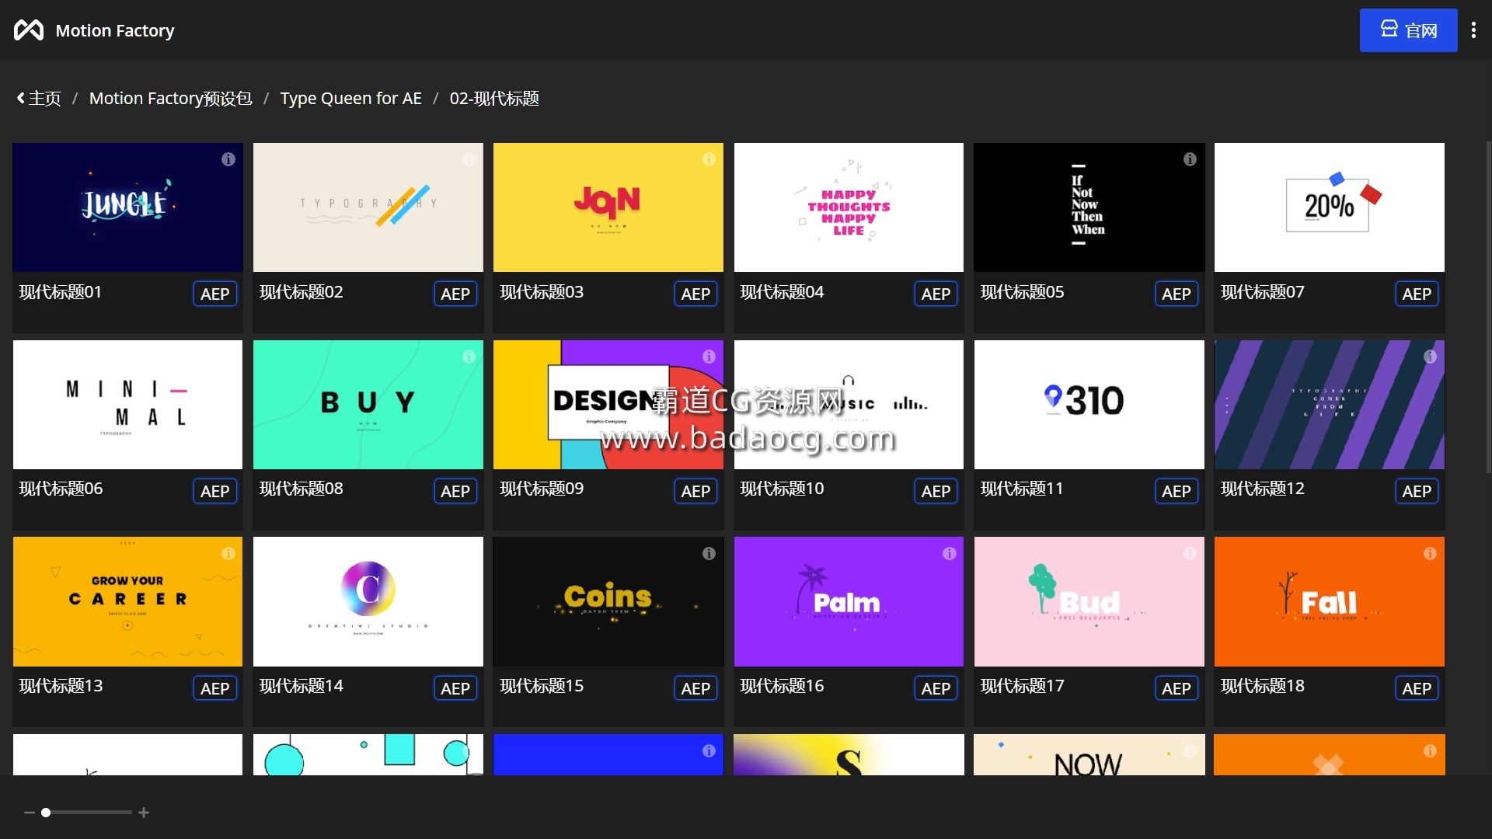Select the JOIN yellow preset thumbnail
This screenshot has width=1492, height=839.
click(608, 207)
